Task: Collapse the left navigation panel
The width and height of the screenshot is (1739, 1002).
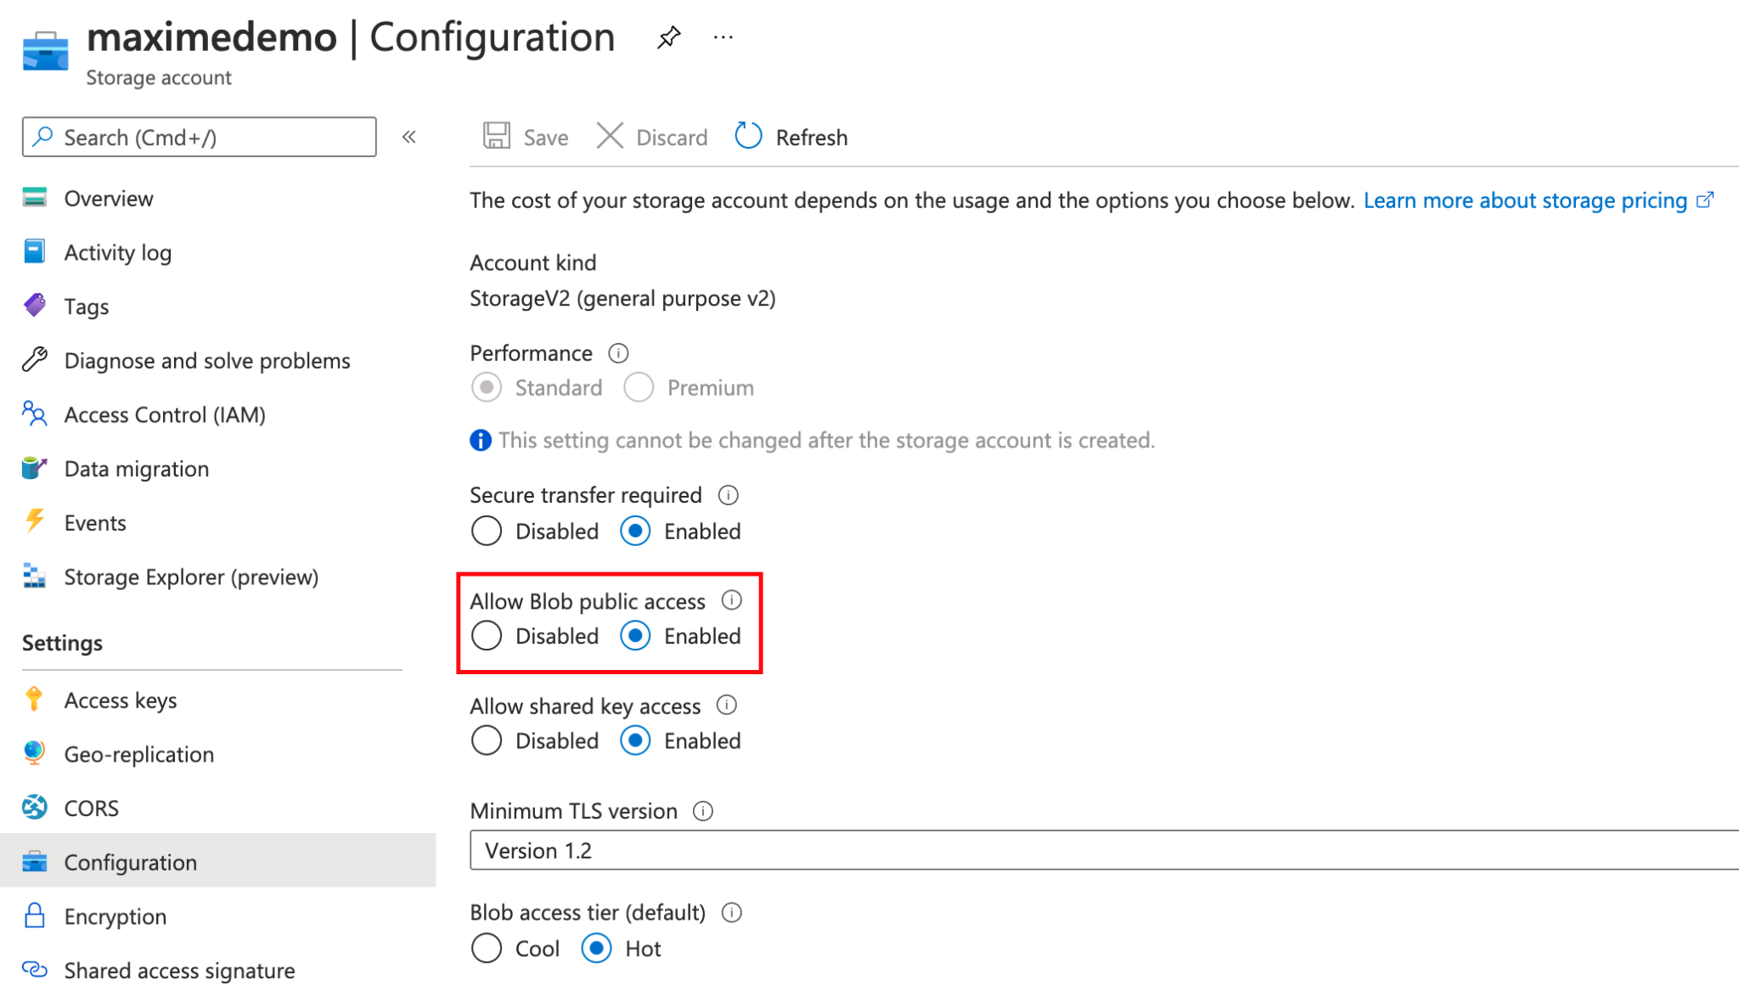Action: coord(409,137)
